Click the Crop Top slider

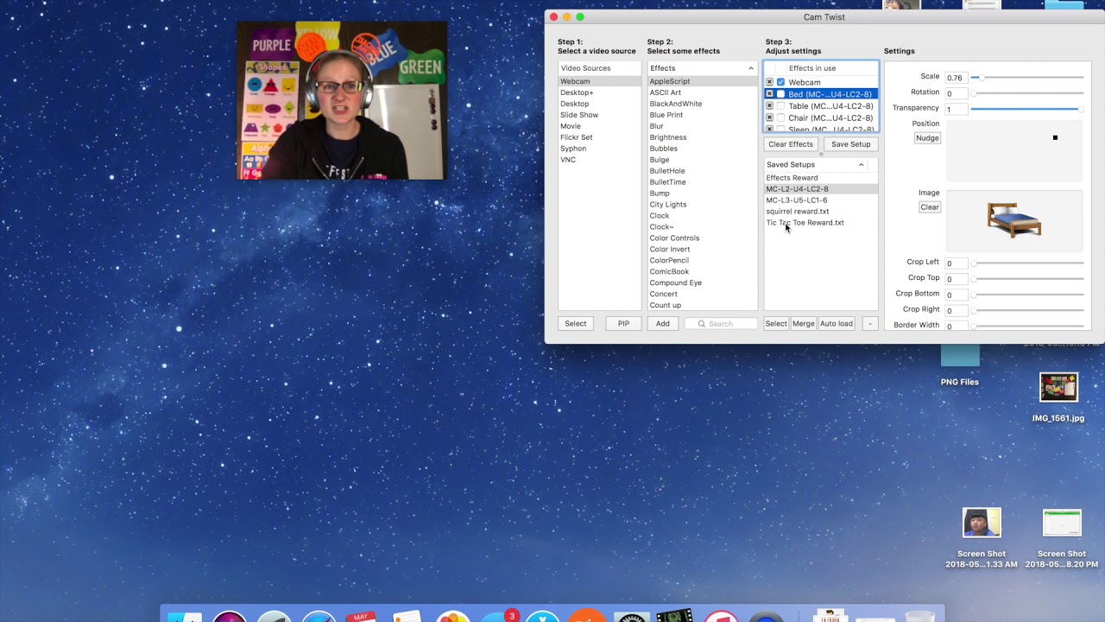(x=1027, y=278)
